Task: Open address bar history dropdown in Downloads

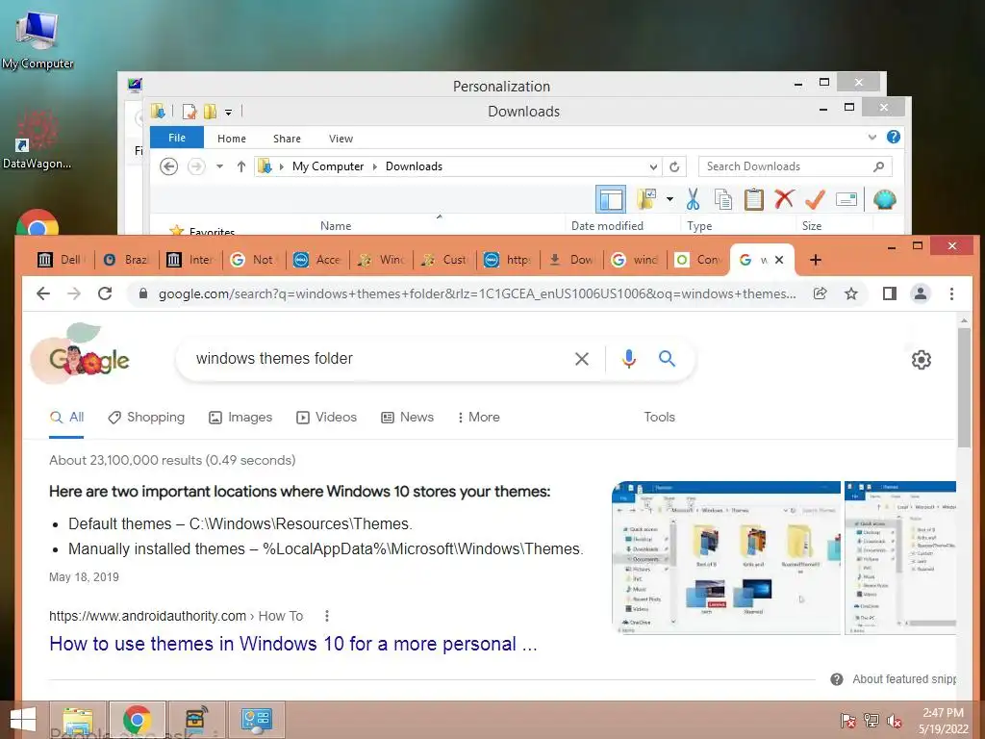Action: 653,166
